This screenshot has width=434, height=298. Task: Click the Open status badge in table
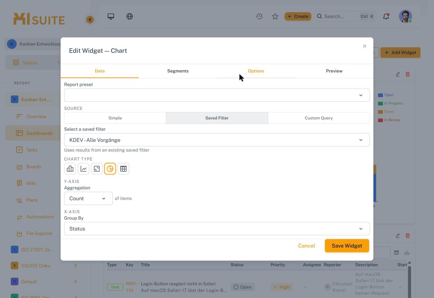243,287
